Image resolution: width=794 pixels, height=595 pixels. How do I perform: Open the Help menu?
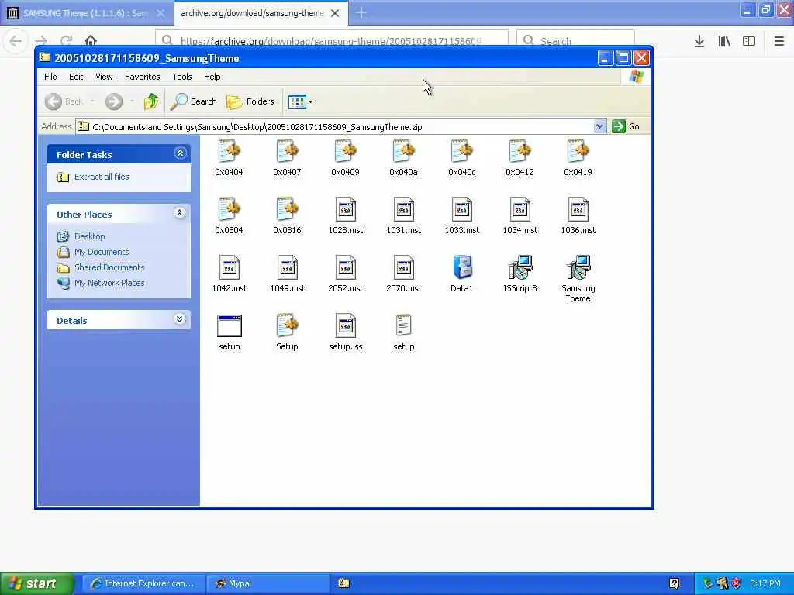click(212, 77)
